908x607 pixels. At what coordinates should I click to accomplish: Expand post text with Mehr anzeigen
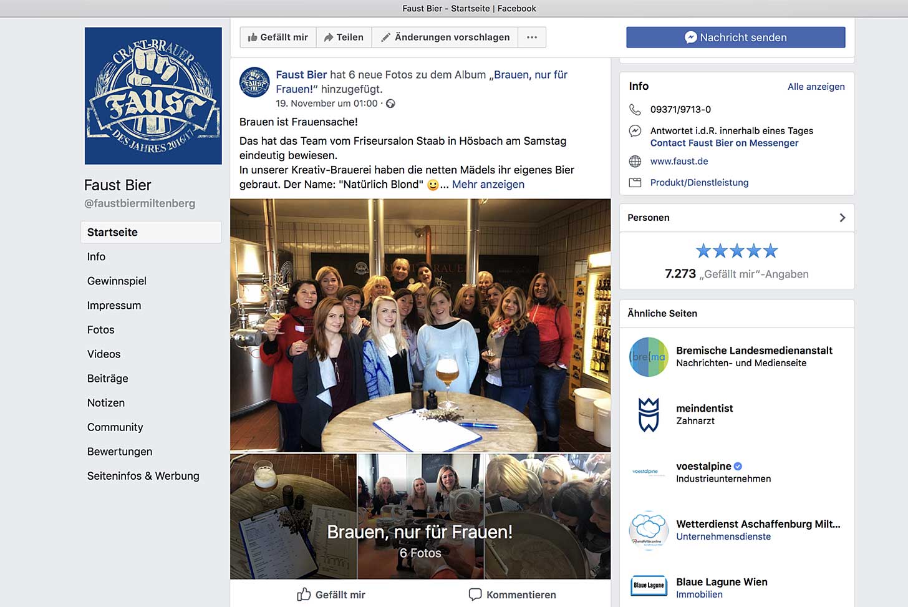(x=488, y=185)
